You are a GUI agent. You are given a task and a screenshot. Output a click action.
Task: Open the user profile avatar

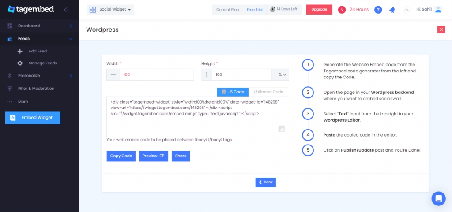(x=438, y=10)
